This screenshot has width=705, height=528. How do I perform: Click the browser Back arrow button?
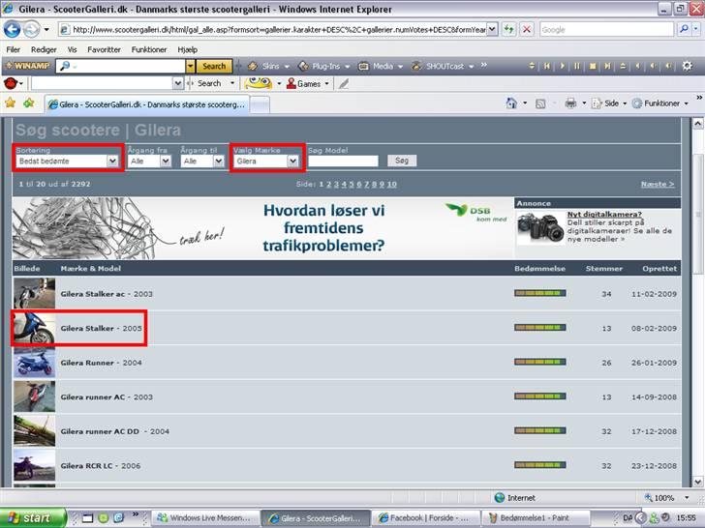[x=14, y=29]
